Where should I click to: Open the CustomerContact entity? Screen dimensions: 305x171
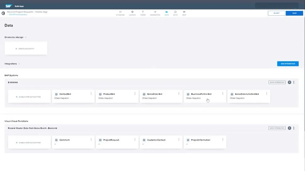pyautogui.click(x=161, y=142)
